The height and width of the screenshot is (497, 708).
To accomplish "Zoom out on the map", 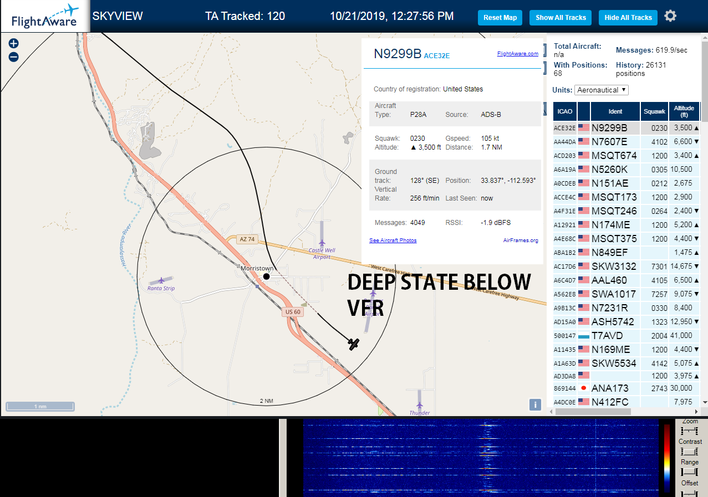I will pyautogui.click(x=14, y=57).
